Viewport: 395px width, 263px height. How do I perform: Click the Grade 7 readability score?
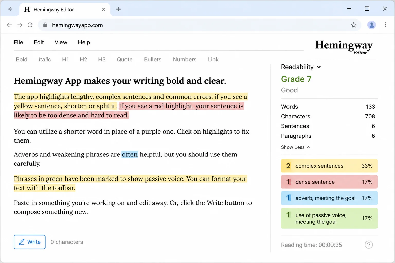click(x=296, y=79)
